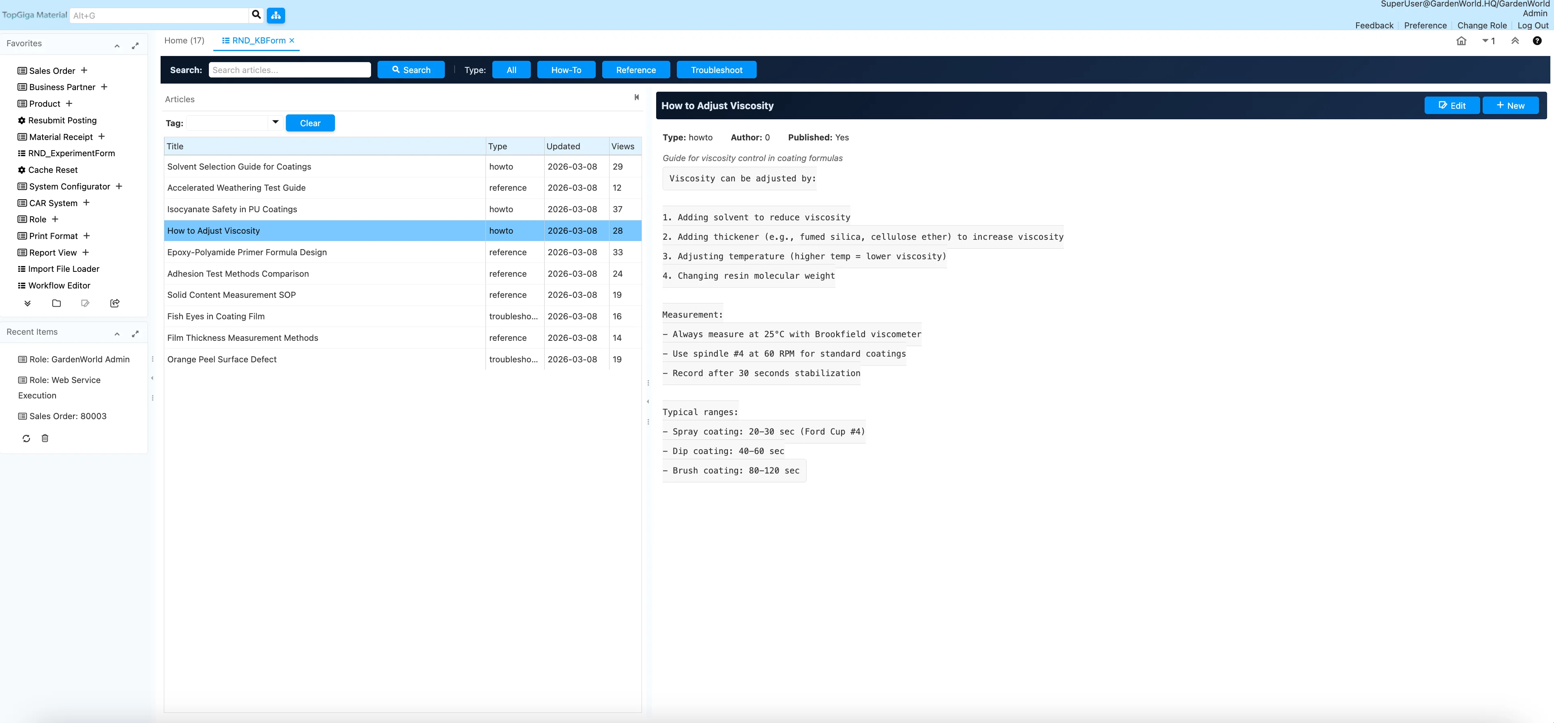Collapse the Articles panel with the arrow icon
The width and height of the screenshot is (1554, 723).
[x=636, y=97]
